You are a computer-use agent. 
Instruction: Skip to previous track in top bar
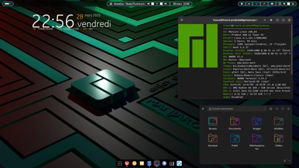coord(148,4)
